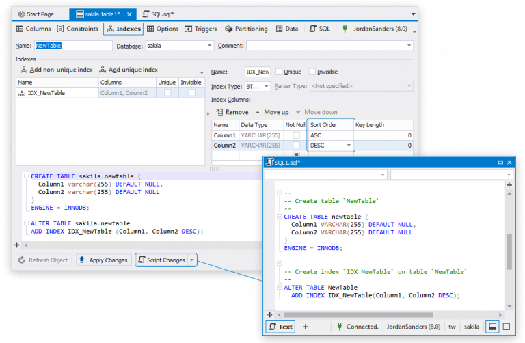Select the Column2 index column row name
Image resolution: width=525 pixels, height=343 pixels.
pos(225,146)
